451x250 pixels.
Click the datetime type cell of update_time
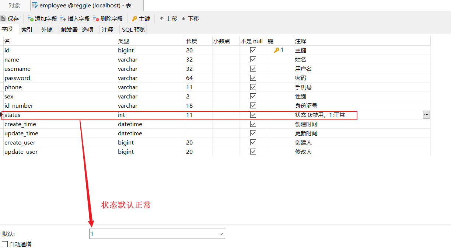coord(151,133)
